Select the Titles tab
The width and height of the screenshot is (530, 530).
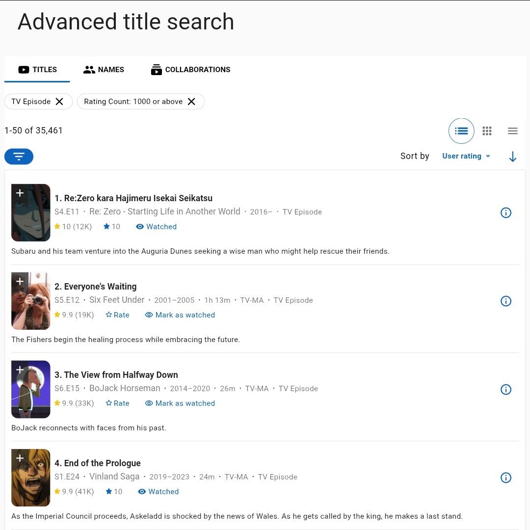pos(37,70)
